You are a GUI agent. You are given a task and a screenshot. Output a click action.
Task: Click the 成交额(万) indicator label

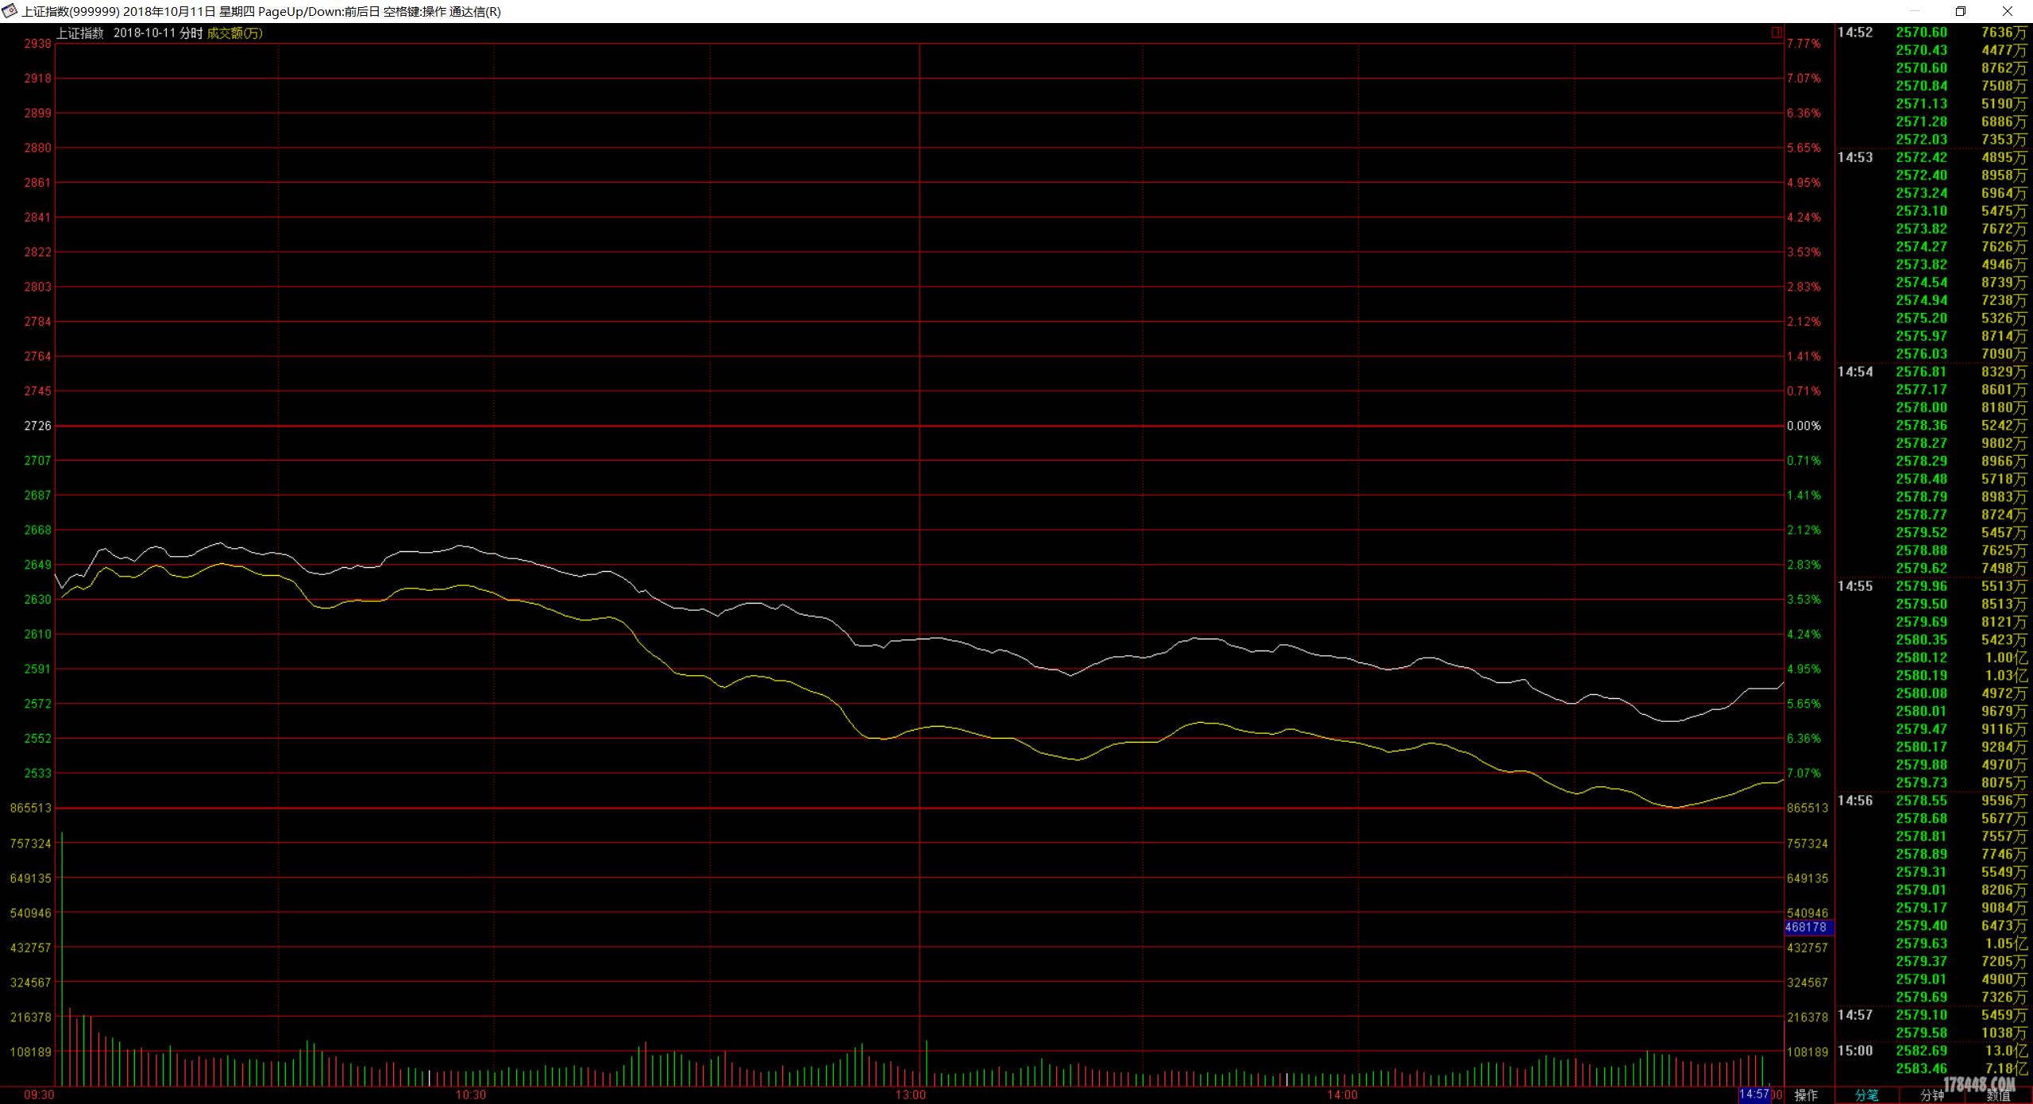tap(234, 33)
